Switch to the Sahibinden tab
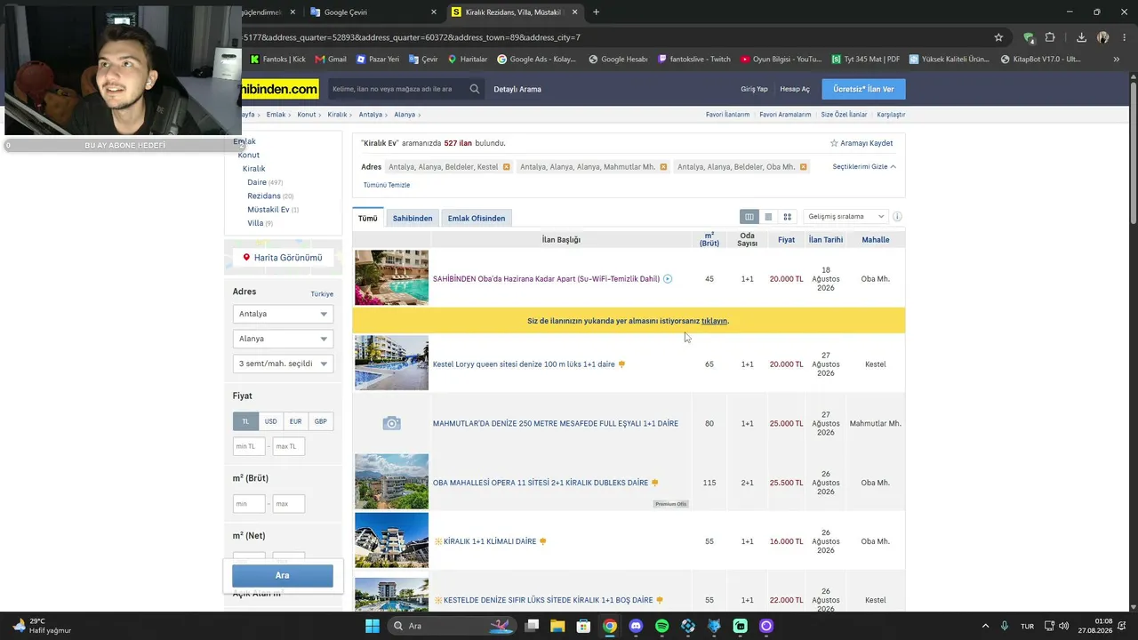 pos(413,218)
